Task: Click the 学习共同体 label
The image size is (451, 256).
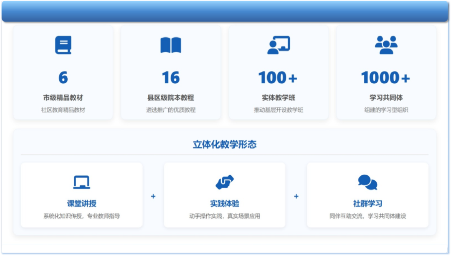Action: tap(386, 97)
